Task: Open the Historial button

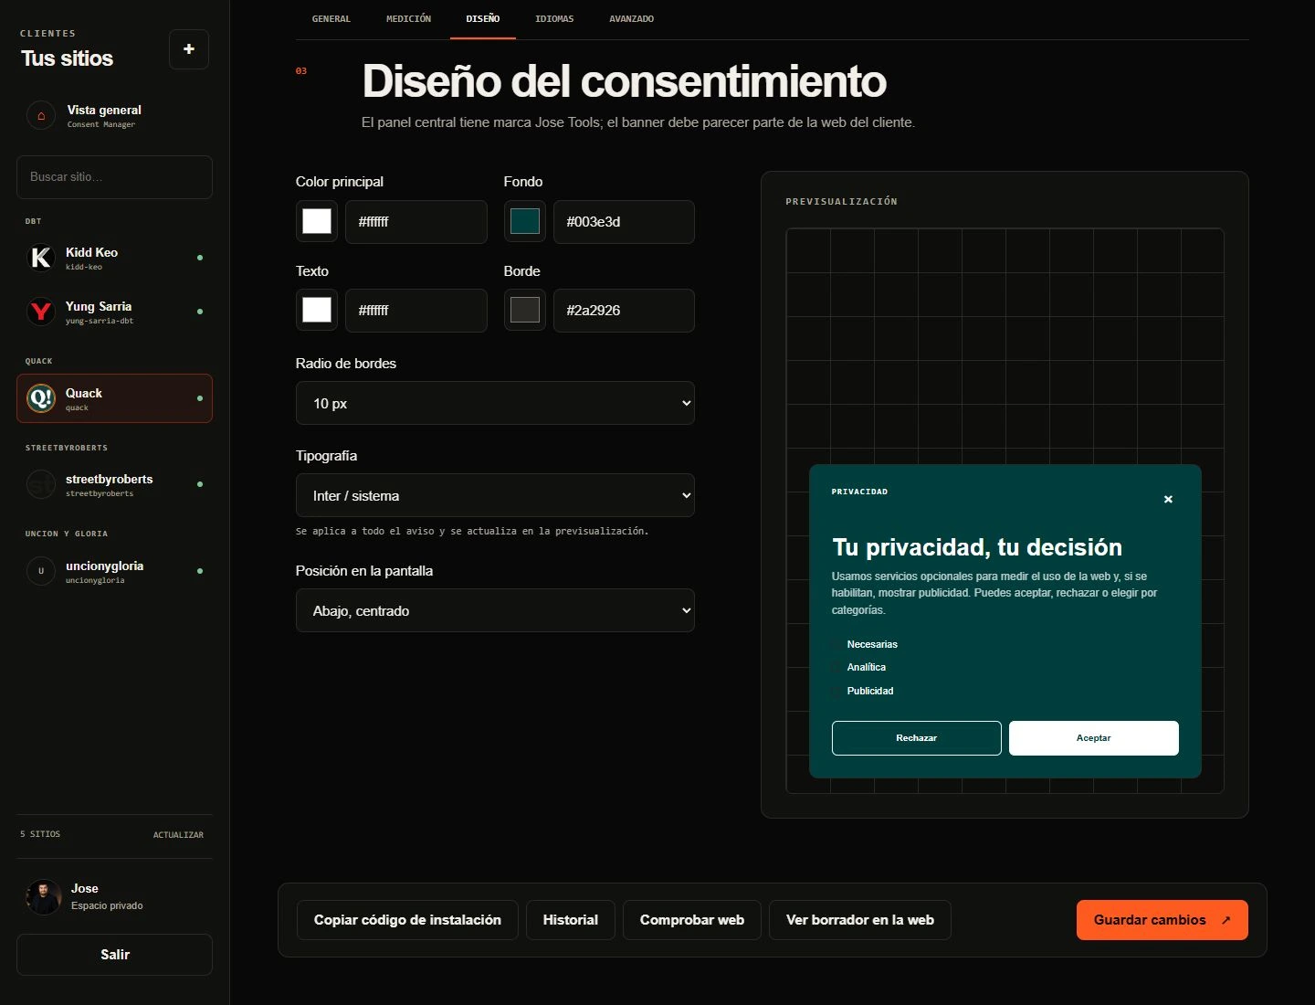Action: tap(571, 920)
